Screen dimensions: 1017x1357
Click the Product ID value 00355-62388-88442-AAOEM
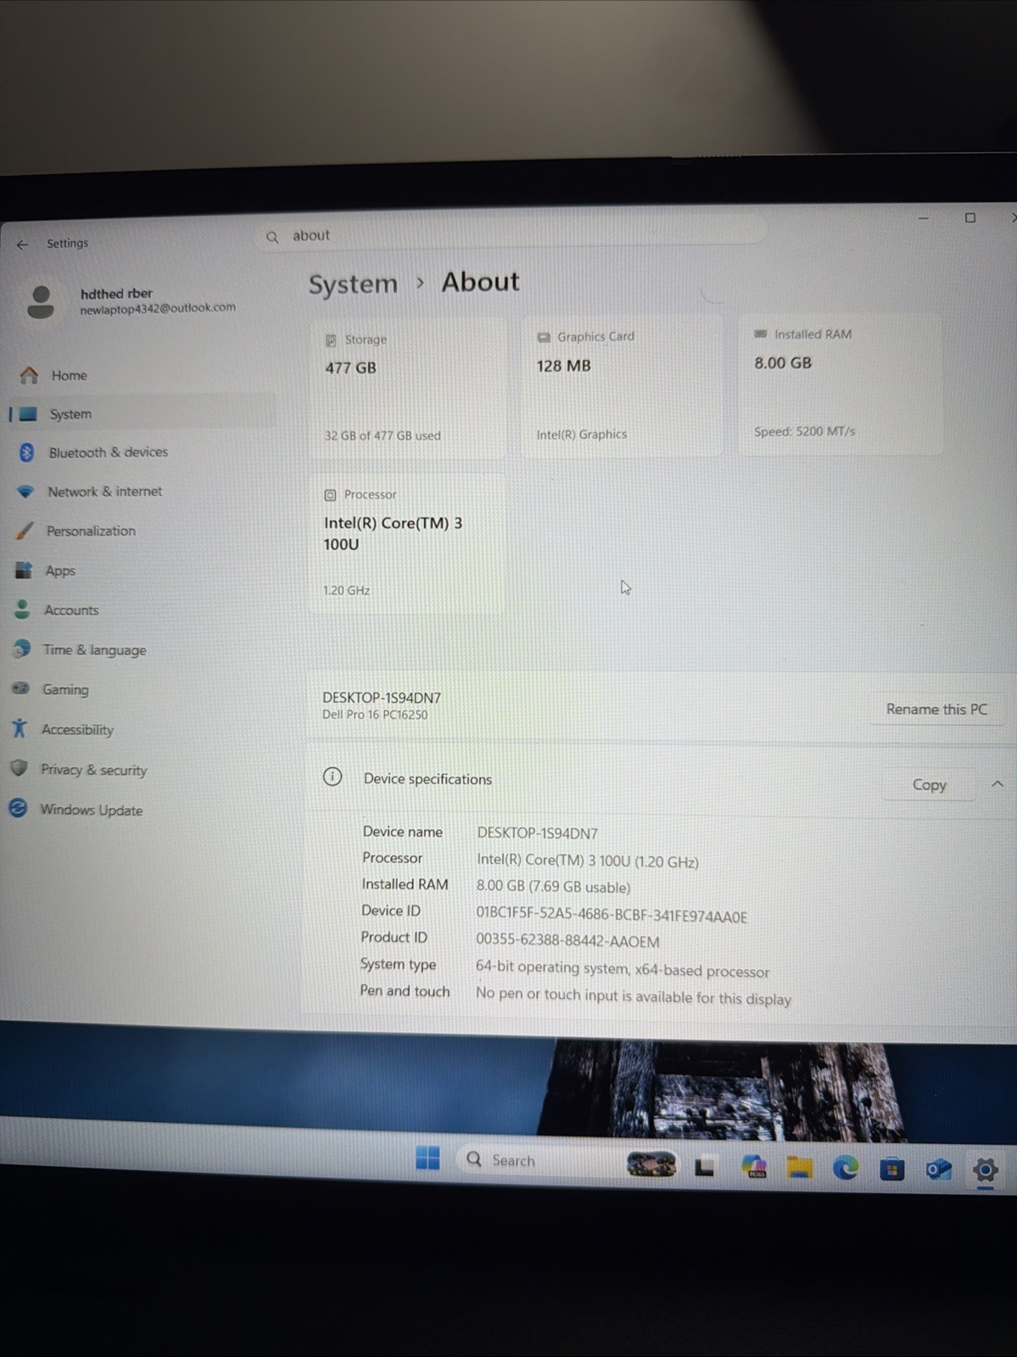(x=567, y=941)
